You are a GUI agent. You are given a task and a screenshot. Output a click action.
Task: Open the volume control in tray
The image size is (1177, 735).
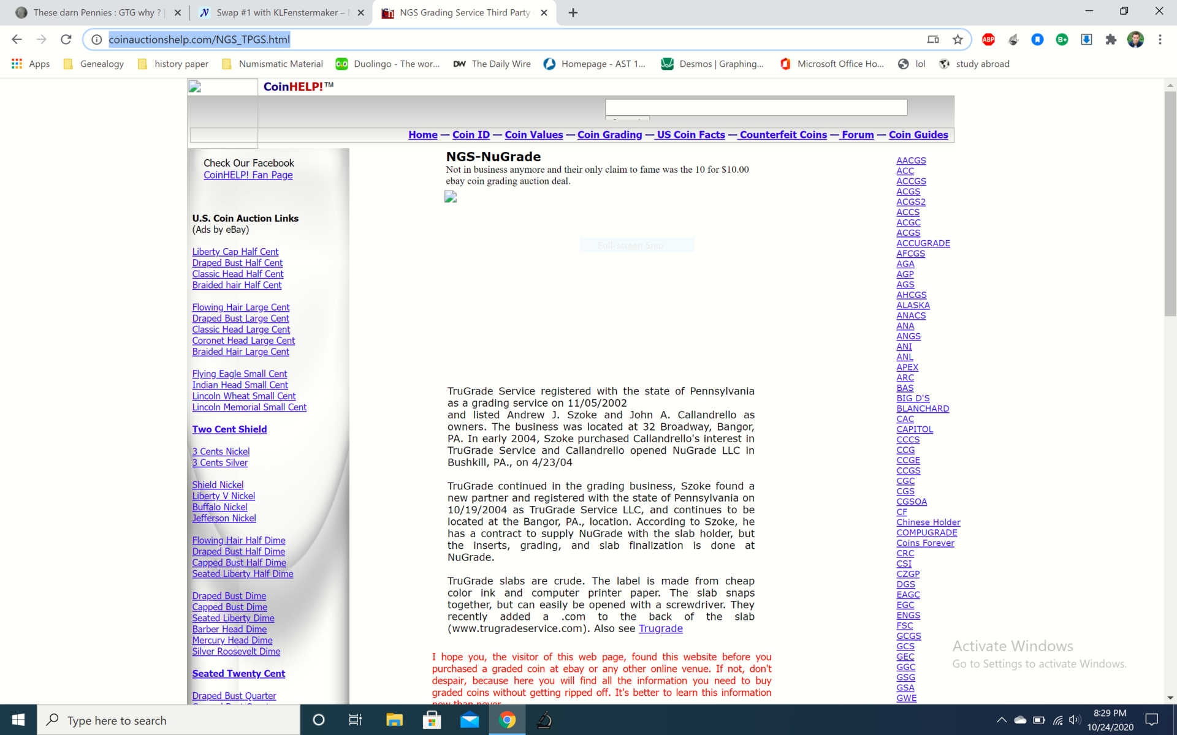(x=1075, y=720)
